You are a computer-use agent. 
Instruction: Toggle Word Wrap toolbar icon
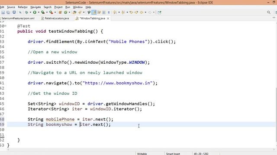(99, 12)
